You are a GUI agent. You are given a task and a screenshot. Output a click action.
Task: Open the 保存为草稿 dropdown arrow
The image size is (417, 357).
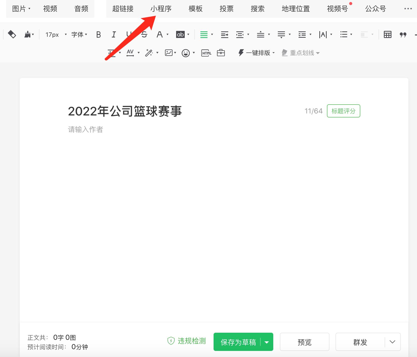coord(267,342)
